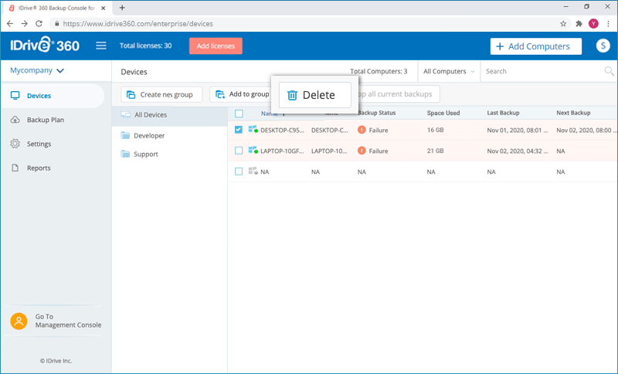Open a new browser tab with plus
Image resolution: width=618 pixels, height=374 pixels.
click(x=122, y=8)
